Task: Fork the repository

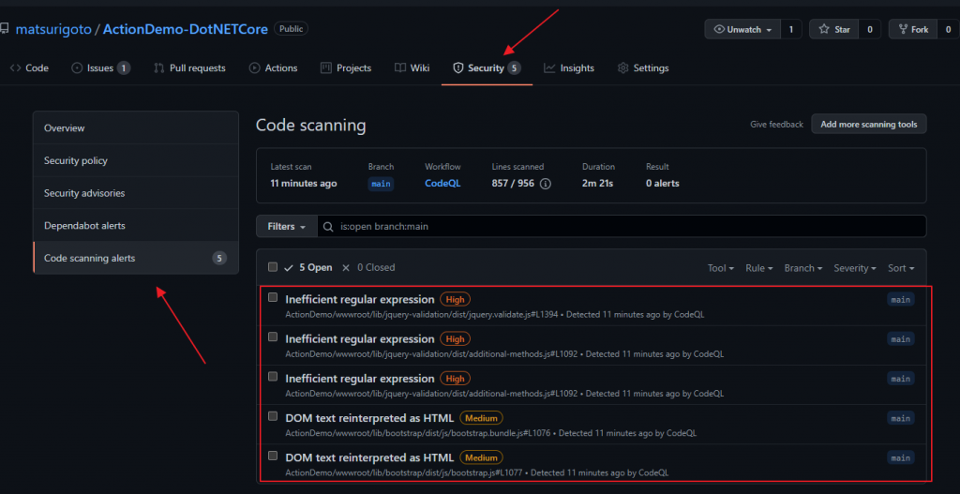Action: click(913, 29)
